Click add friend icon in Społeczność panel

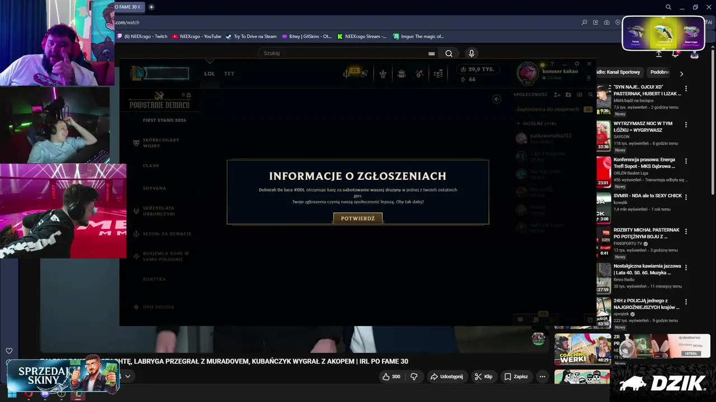557,95
